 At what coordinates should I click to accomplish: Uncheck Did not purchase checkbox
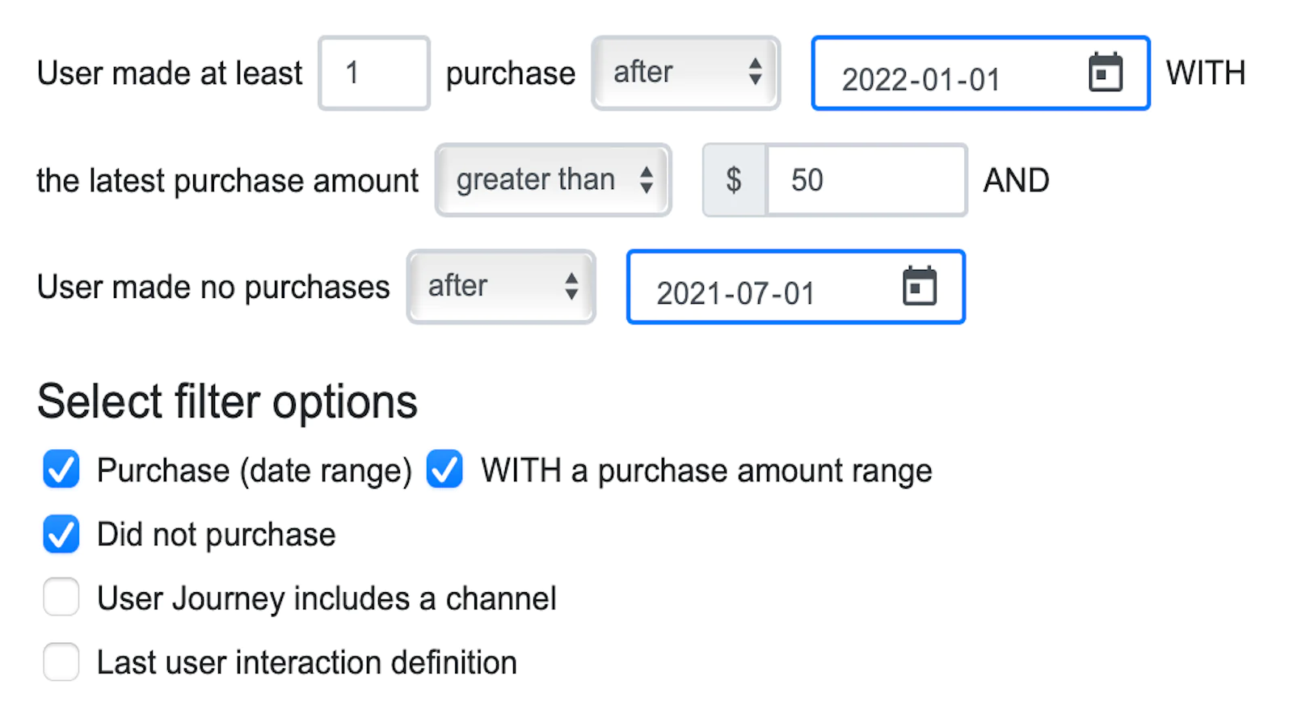(61, 535)
